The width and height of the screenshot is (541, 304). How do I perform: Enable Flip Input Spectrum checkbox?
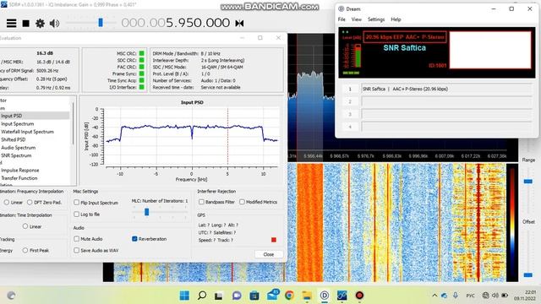coord(77,203)
